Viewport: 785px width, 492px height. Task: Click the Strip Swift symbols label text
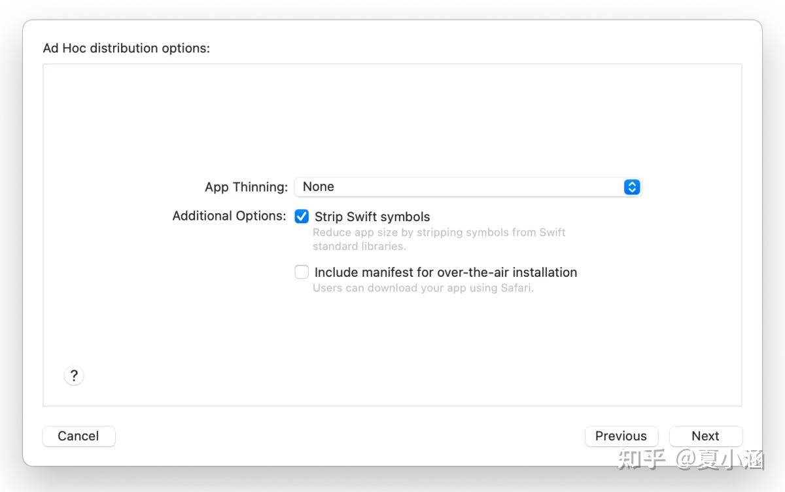372,217
